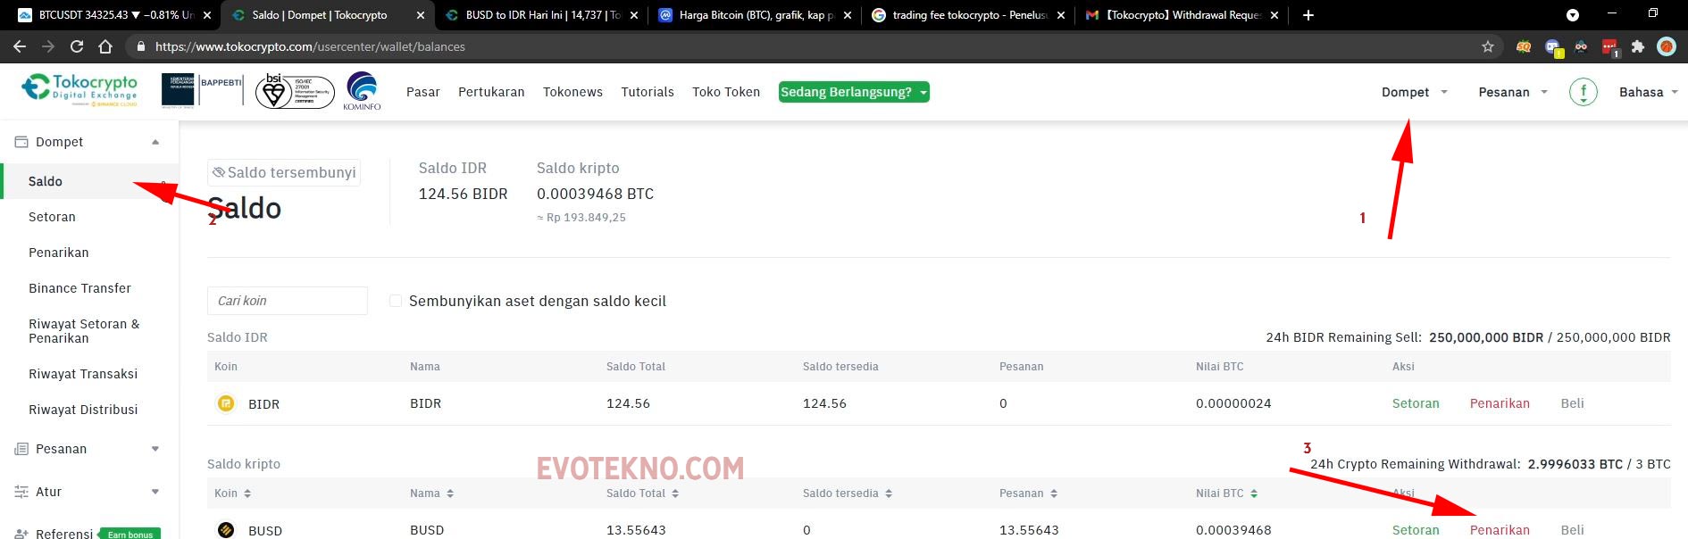Open browser home page
The image size is (1688, 539).
tap(105, 46)
